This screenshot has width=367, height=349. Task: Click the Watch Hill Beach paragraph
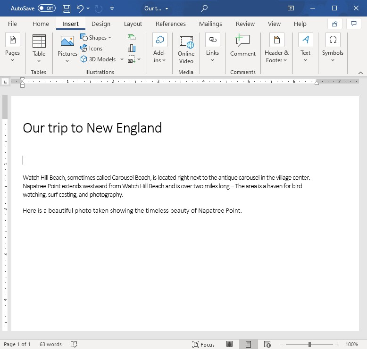click(x=166, y=186)
